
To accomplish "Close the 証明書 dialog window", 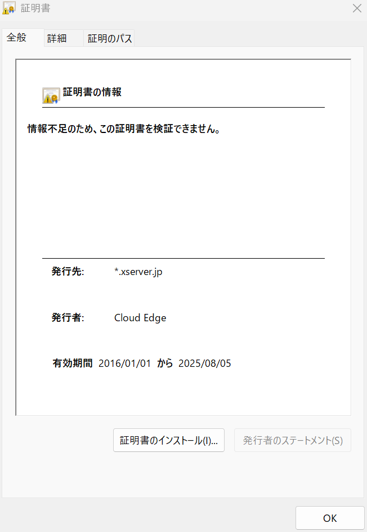I will [357, 8].
